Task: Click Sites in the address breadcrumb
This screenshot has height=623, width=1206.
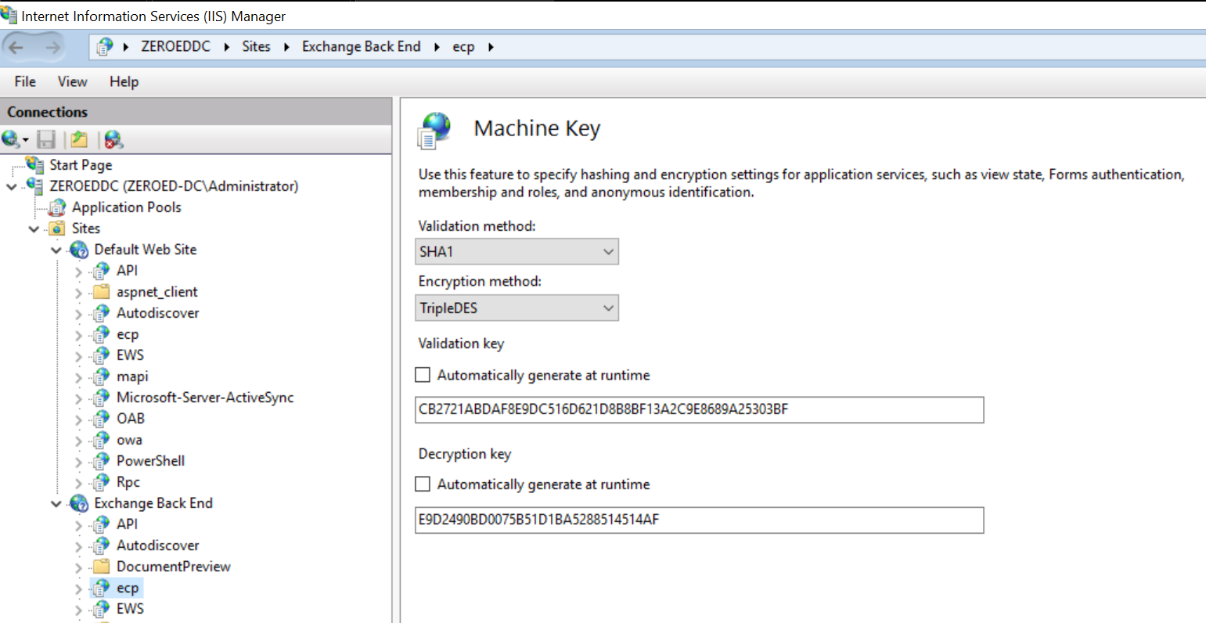Action: pos(256,47)
